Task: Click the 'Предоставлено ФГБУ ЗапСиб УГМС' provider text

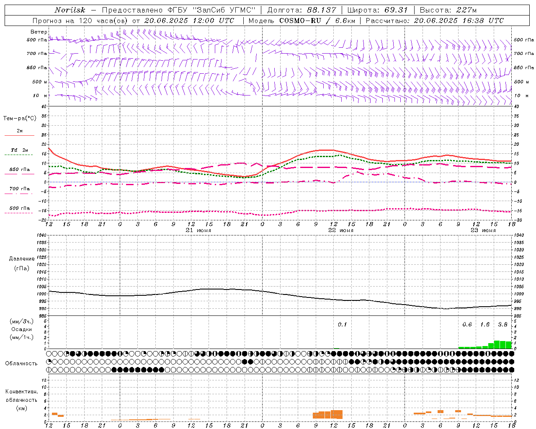Action: tap(178, 10)
